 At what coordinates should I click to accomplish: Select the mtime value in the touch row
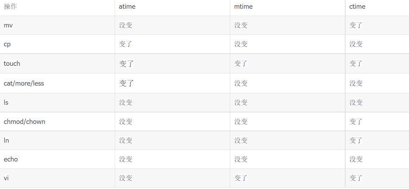(x=241, y=63)
